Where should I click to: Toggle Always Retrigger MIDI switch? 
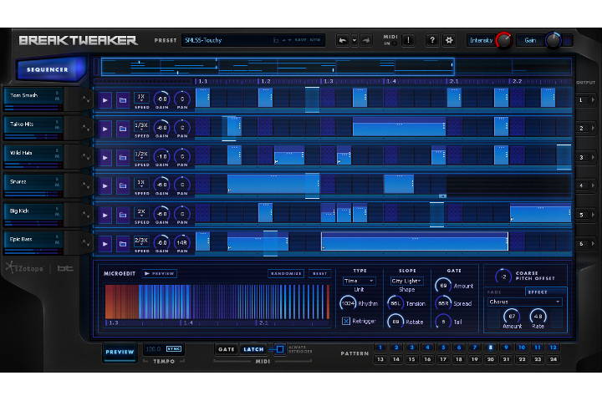(280, 349)
